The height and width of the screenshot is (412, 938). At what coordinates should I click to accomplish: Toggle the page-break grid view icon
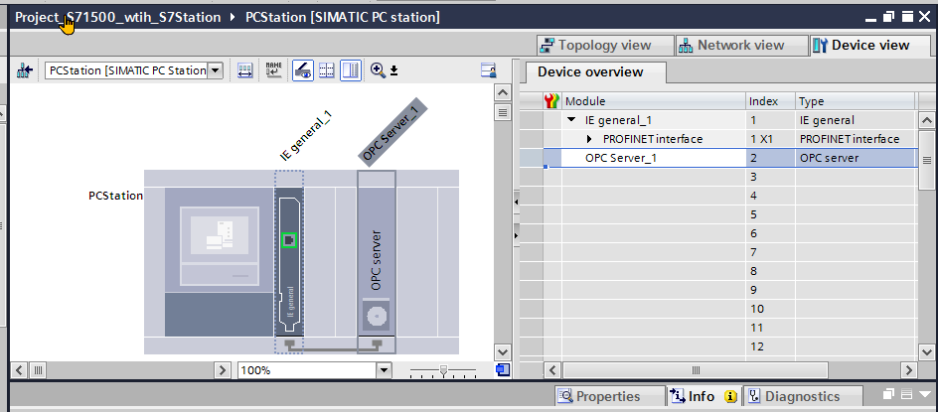point(326,70)
